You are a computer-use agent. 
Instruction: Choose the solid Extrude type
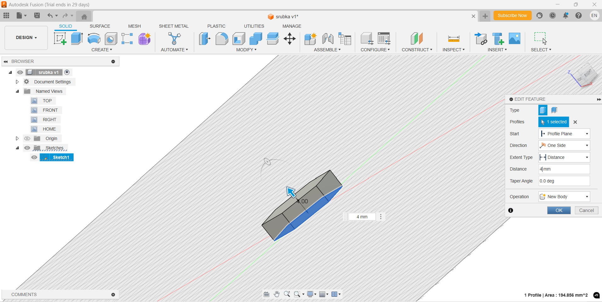pos(543,110)
